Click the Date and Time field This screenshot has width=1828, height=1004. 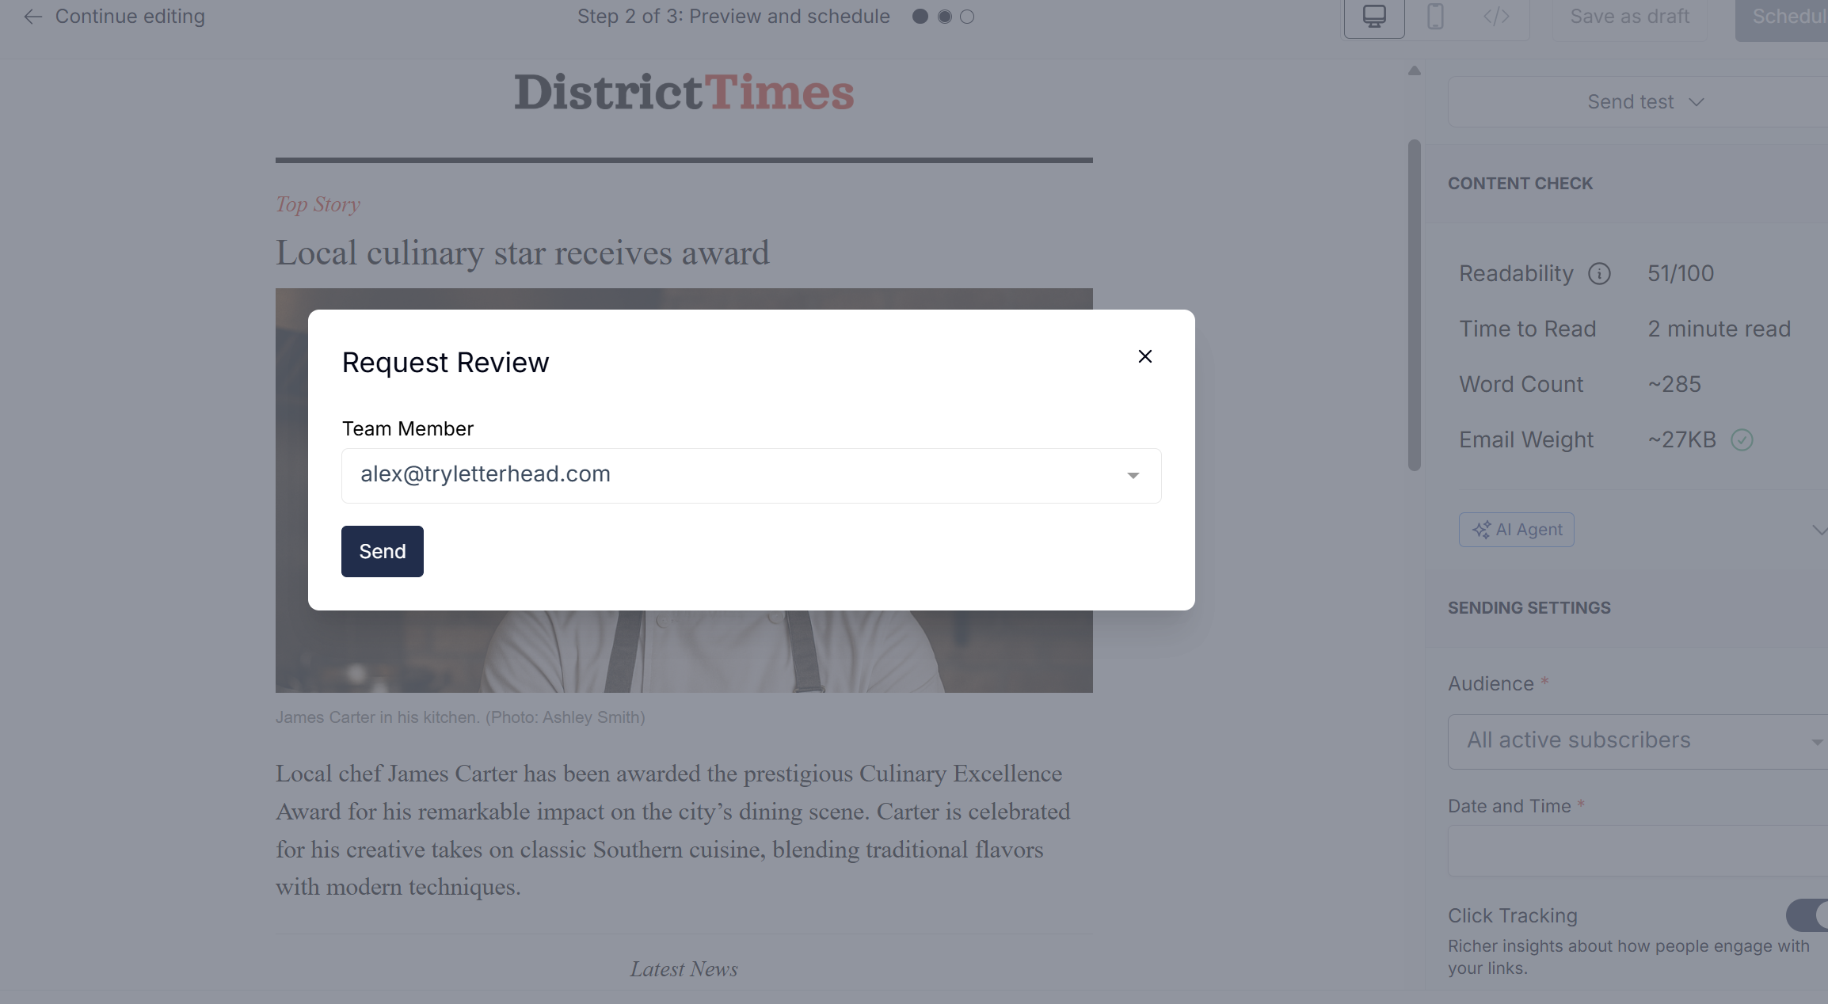click(1638, 850)
